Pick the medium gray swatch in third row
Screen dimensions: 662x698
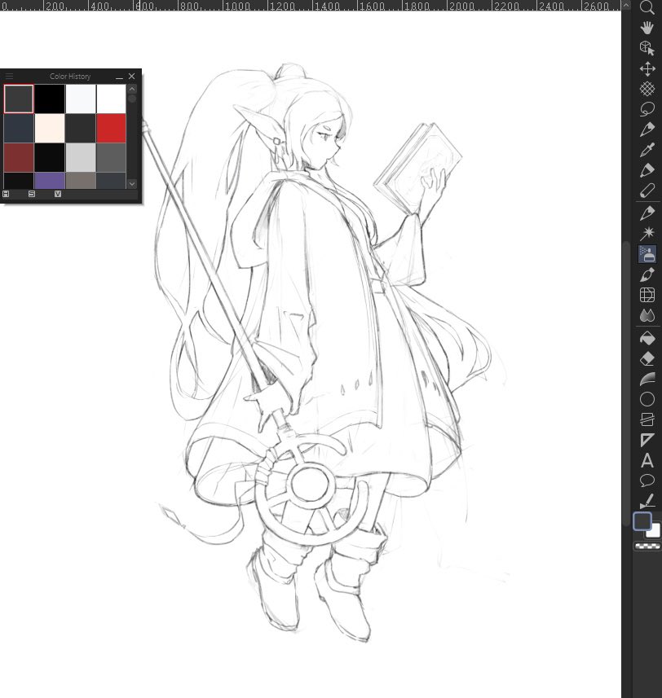[111, 157]
